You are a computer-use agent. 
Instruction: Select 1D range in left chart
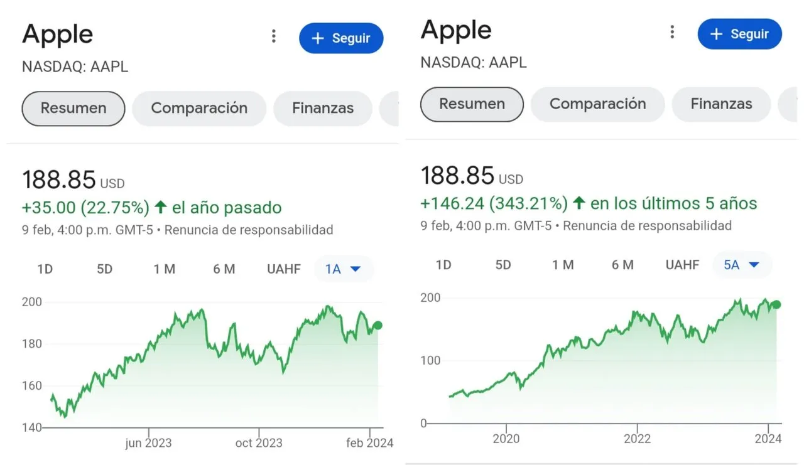[45, 269]
